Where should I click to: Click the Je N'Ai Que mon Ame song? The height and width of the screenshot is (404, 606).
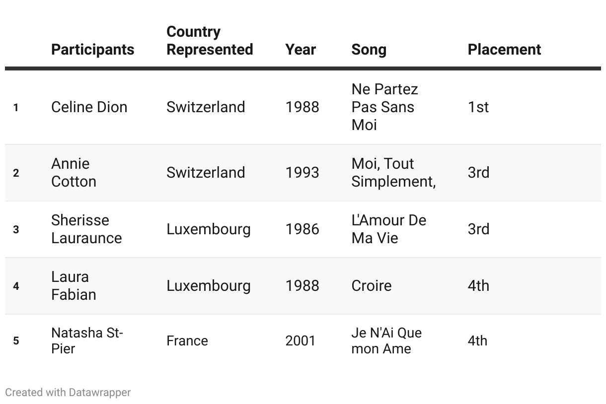coord(386,340)
